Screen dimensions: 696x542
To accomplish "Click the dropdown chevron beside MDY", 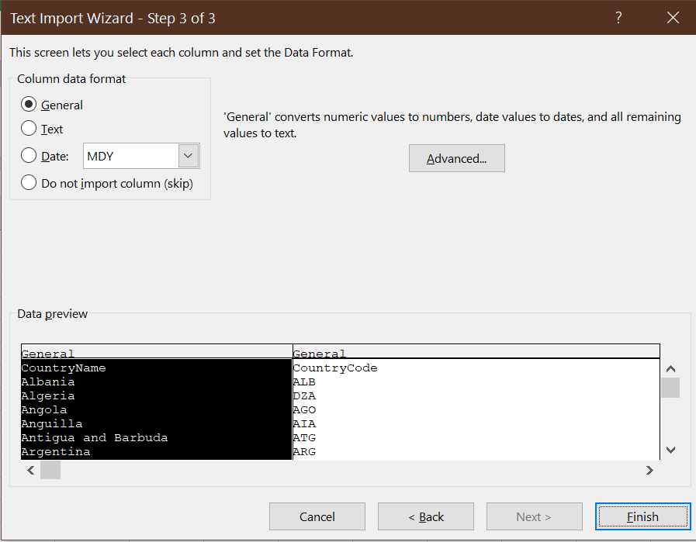I will click(x=188, y=156).
